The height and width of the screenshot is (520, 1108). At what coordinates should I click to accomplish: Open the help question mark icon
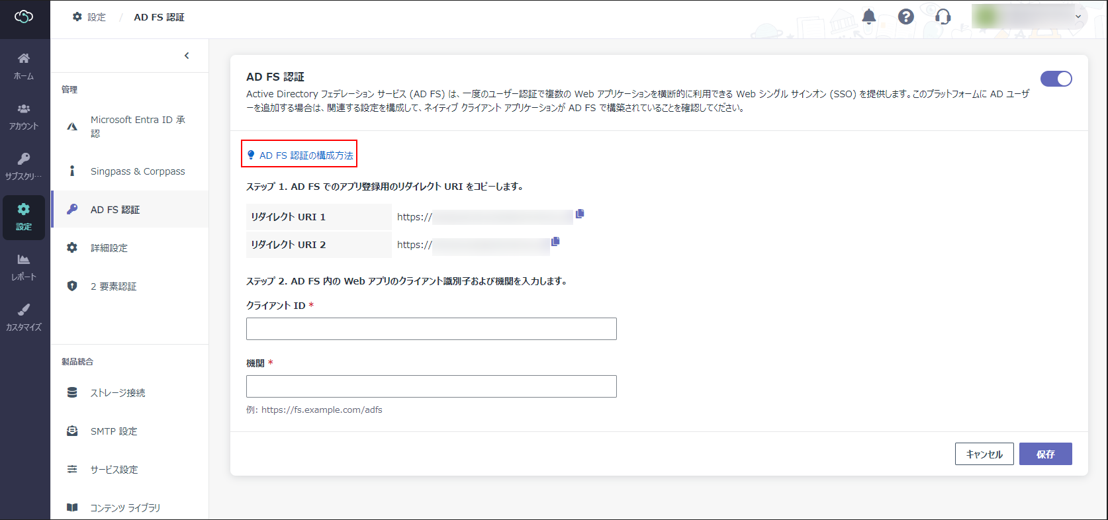pos(906,17)
